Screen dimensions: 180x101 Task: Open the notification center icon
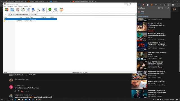[177, 100]
